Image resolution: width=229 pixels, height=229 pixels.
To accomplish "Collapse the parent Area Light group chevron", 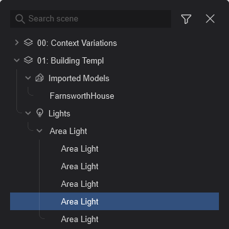I will click(39, 131).
